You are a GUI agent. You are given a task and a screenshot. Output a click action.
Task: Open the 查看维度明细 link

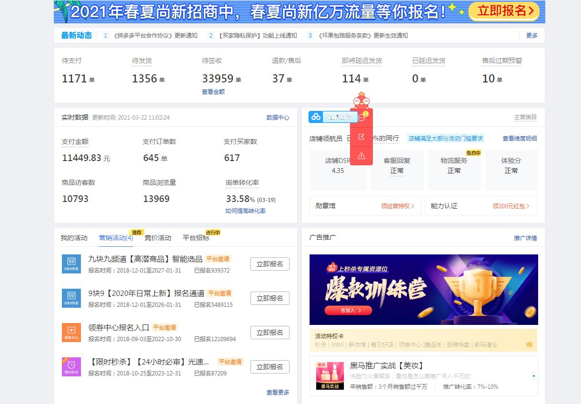pyautogui.click(x=520, y=137)
